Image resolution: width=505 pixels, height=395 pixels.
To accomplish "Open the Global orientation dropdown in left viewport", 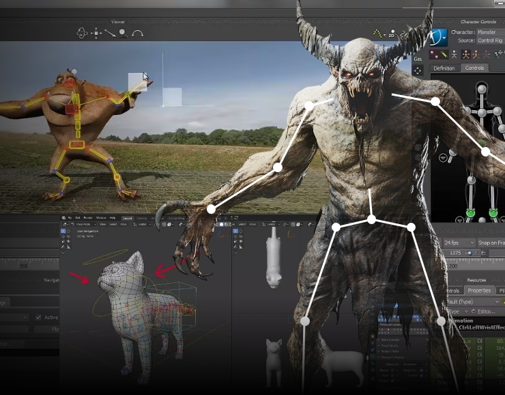I will 142,224.
